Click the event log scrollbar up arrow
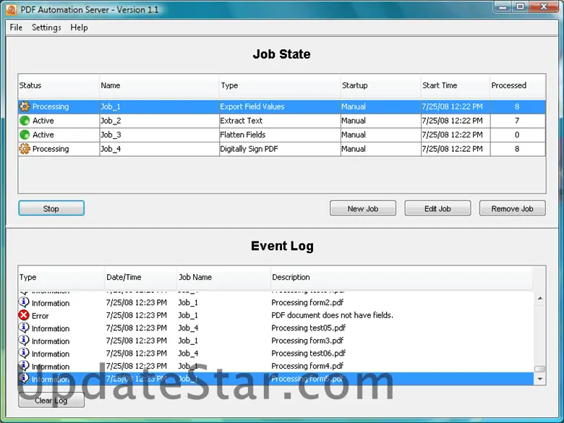 click(x=540, y=298)
